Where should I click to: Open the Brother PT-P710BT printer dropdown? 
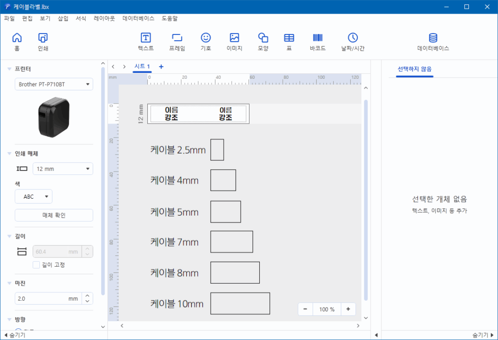(x=53, y=85)
